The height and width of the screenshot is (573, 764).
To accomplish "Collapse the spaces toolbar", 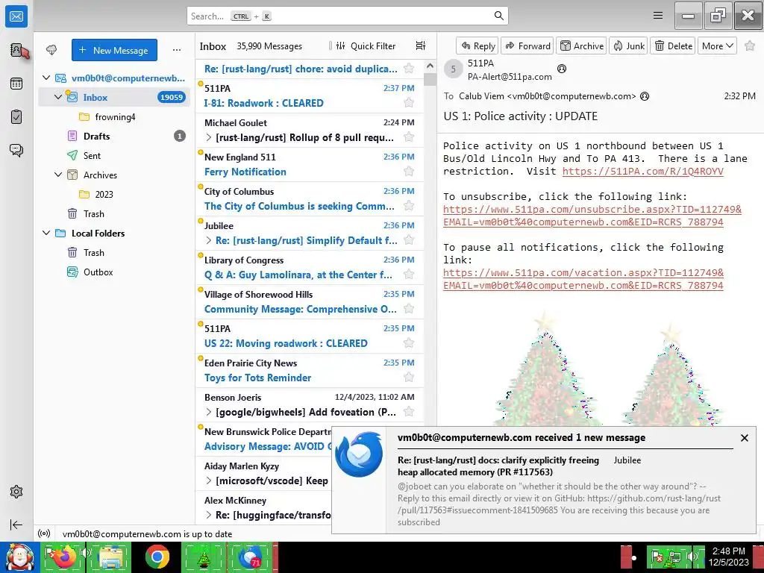I will pos(16,525).
